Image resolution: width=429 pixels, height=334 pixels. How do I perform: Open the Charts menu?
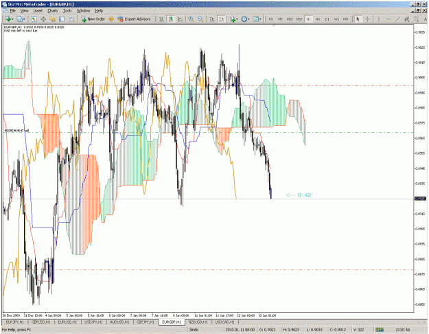(x=53, y=11)
